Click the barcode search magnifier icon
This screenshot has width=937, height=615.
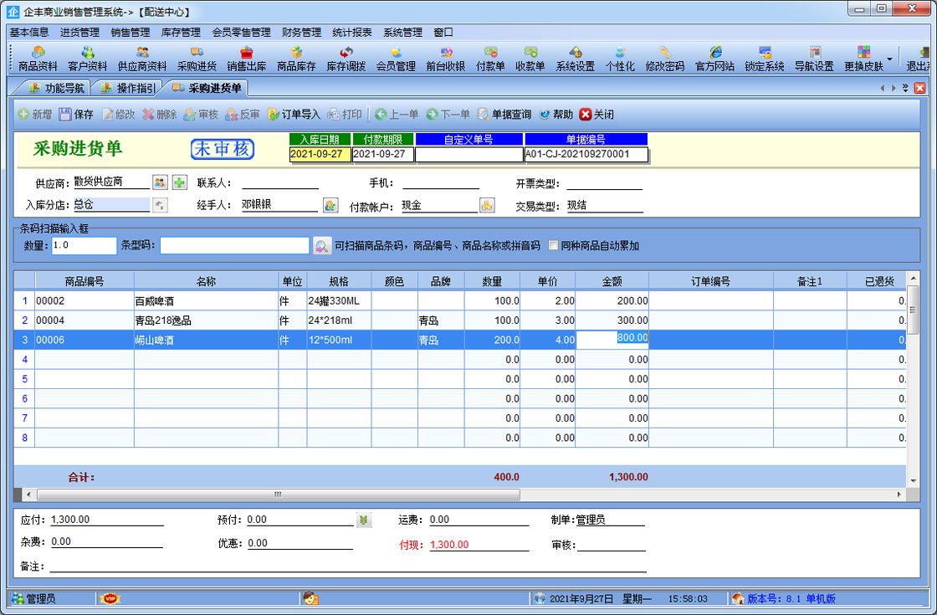pyautogui.click(x=322, y=246)
